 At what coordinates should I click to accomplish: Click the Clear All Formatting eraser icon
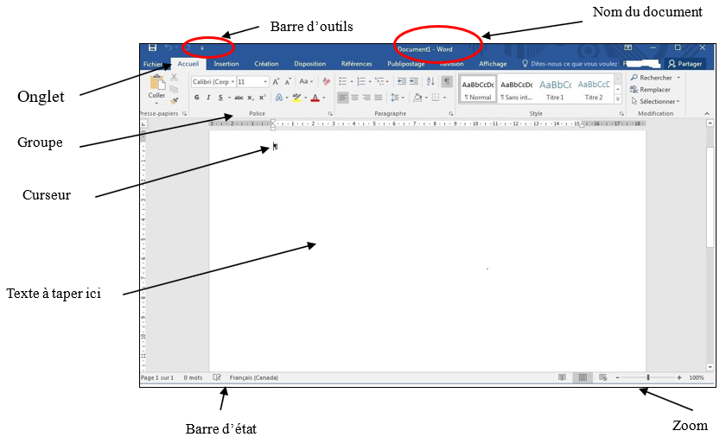tap(326, 82)
